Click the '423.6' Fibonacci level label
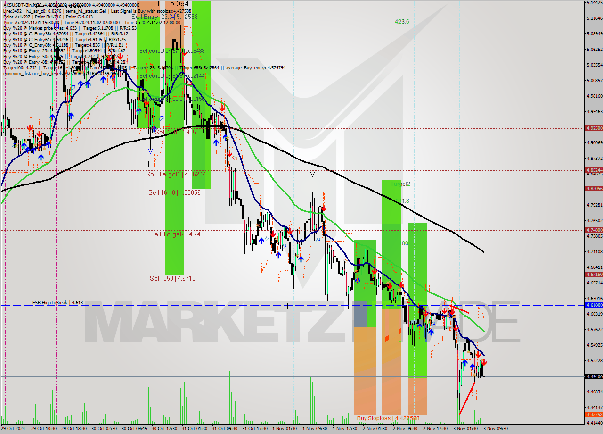The height and width of the screenshot is (434, 603). pyautogui.click(x=402, y=22)
